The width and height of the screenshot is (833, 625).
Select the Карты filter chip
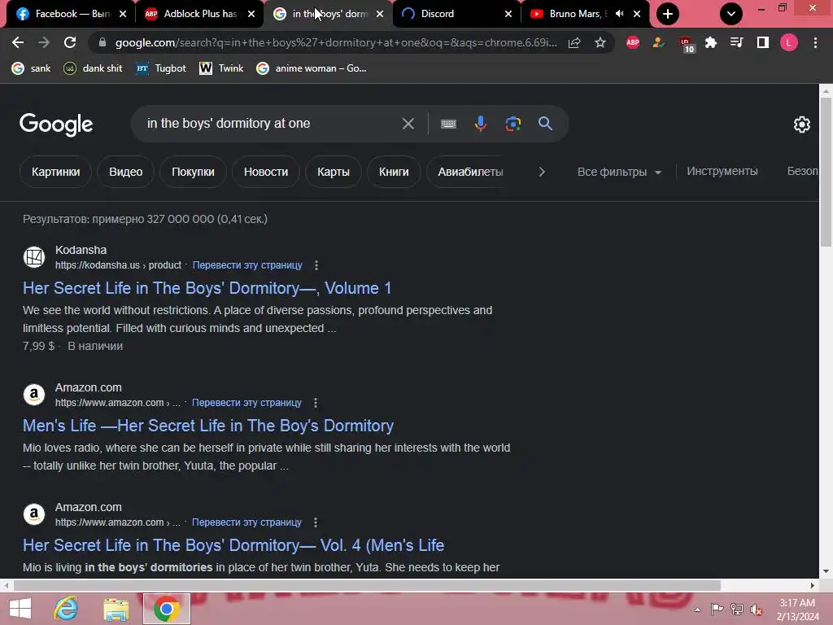(333, 172)
